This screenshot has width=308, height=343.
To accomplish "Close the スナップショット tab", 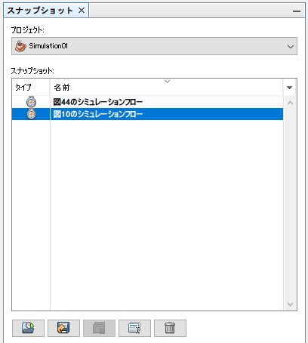I will pyautogui.click(x=82, y=11).
